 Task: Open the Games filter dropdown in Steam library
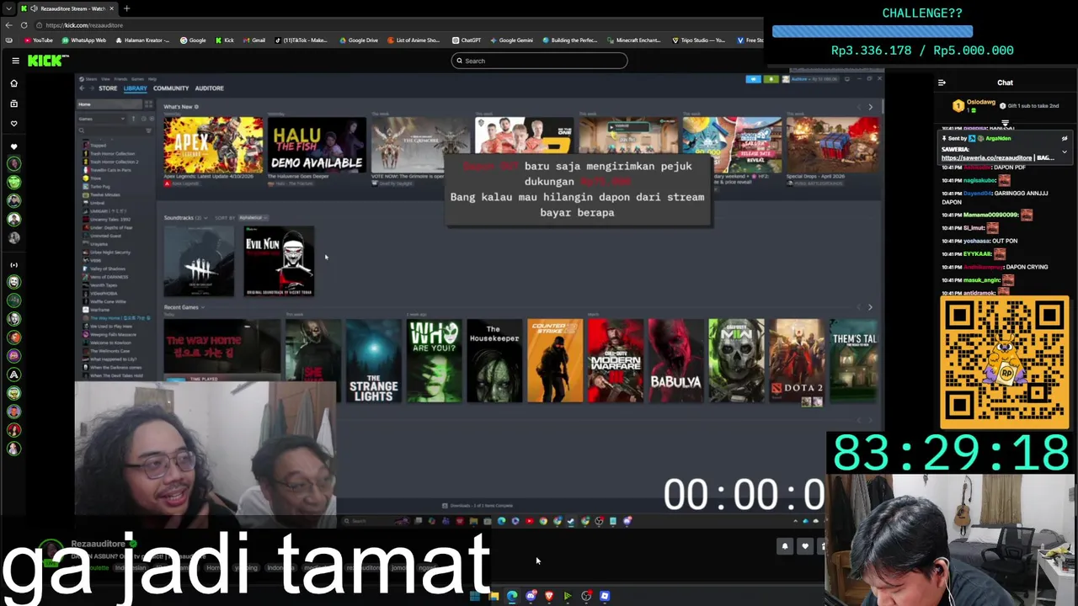[101, 119]
